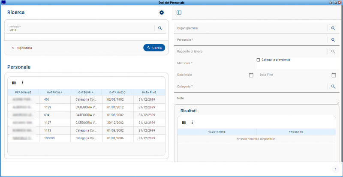Open the Organigramma lookup search icon
The image size is (343, 177).
click(333, 28)
